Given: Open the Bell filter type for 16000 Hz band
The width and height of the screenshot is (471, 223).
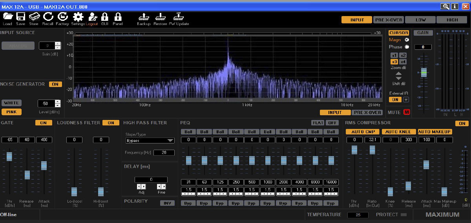Looking at the screenshot, I should 331,132.
